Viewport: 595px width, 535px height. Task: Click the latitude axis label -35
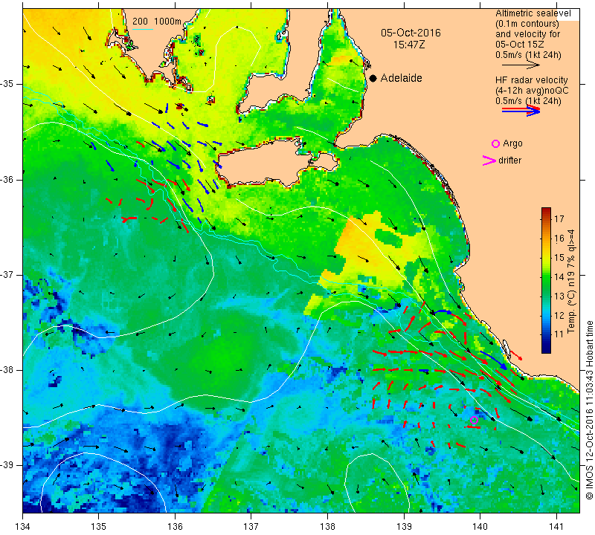coord(7,84)
